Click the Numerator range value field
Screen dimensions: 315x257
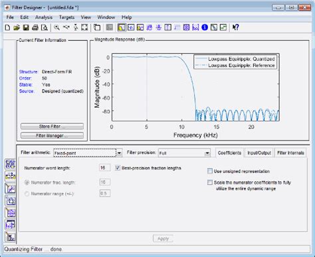[x=105, y=193]
